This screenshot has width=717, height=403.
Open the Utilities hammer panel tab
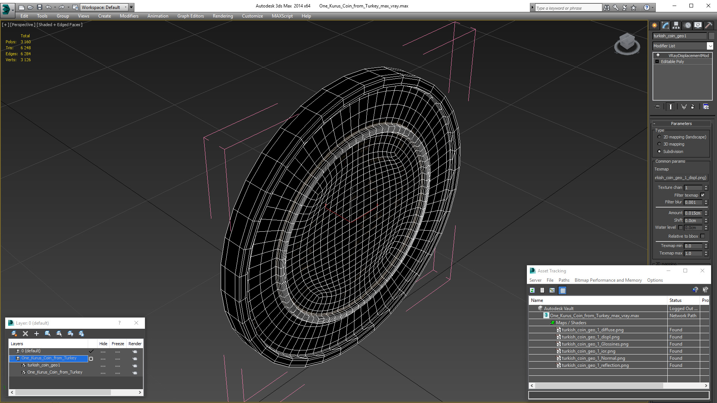708,25
